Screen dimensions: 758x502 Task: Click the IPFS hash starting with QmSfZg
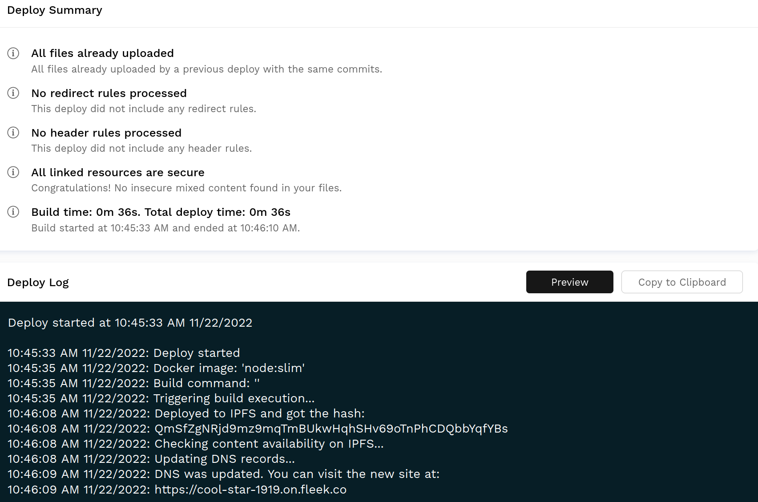coord(331,429)
